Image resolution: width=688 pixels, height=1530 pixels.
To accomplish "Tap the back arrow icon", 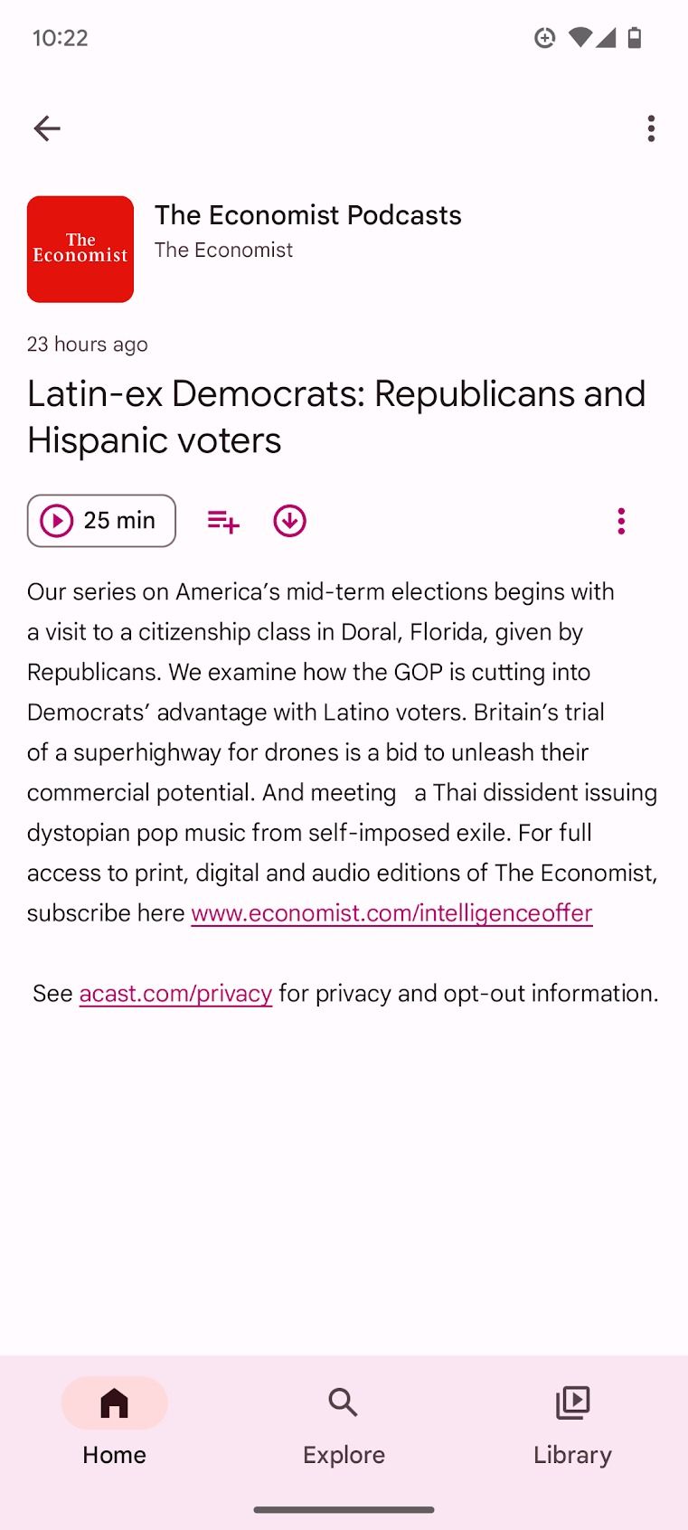I will pos(47,128).
